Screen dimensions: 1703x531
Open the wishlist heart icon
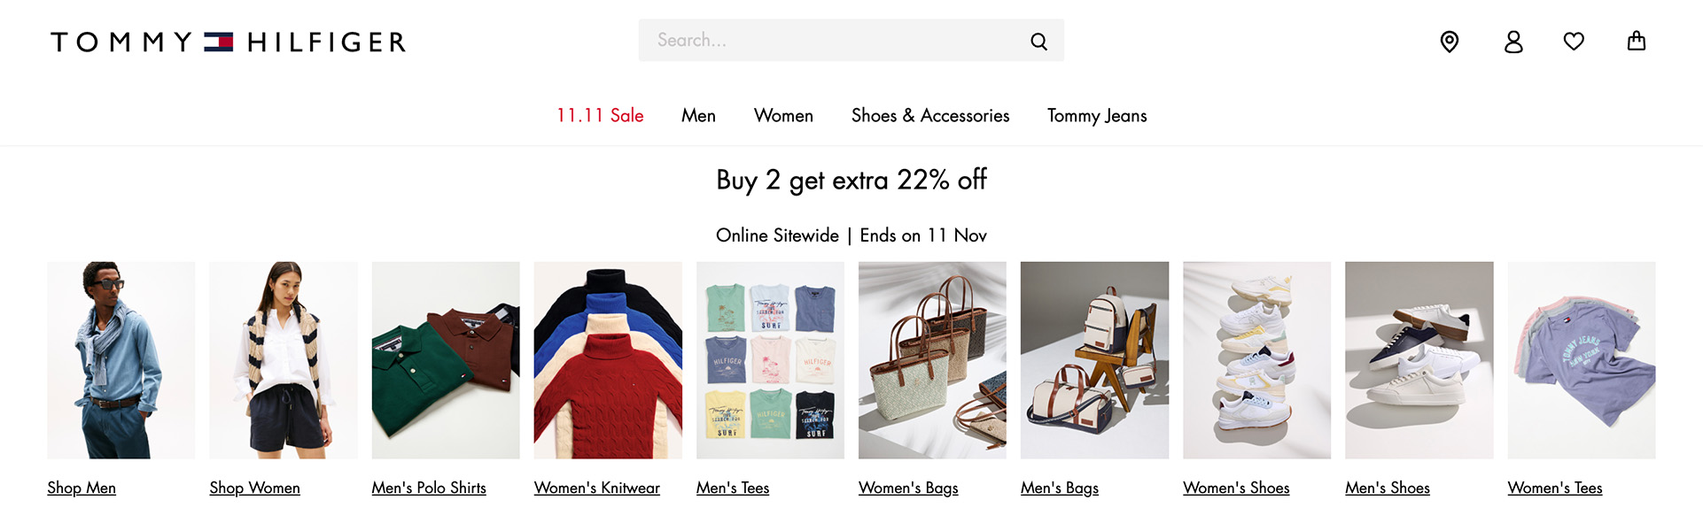(x=1574, y=42)
